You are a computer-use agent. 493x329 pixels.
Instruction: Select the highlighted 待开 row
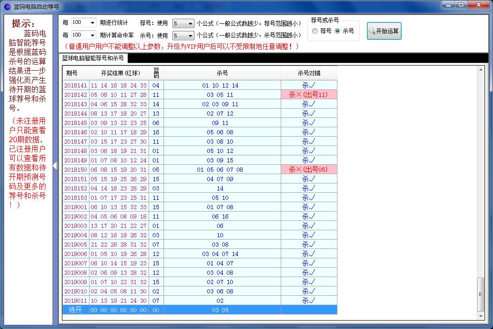click(x=187, y=309)
